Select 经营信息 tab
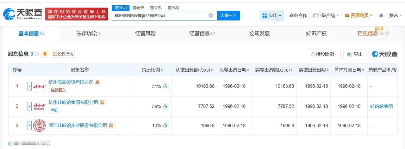This screenshot has height=149, width=405. click(x=202, y=33)
